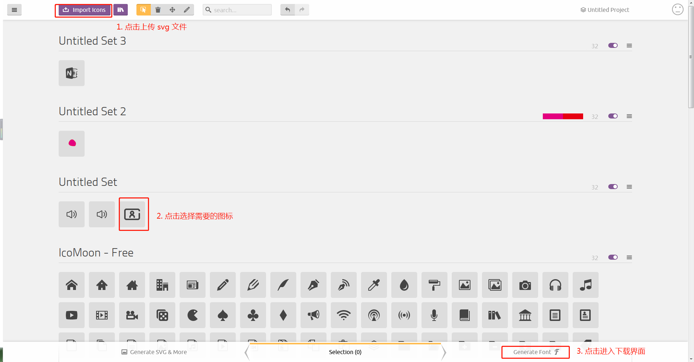Viewport: 694px width, 362px height.
Task: Toggle Untitled Set 2 view switch
Action: [613, 116]
